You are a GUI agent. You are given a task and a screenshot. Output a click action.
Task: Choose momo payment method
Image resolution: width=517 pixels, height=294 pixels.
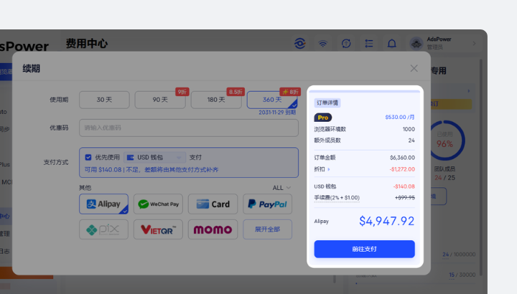(x=213, y=229)
